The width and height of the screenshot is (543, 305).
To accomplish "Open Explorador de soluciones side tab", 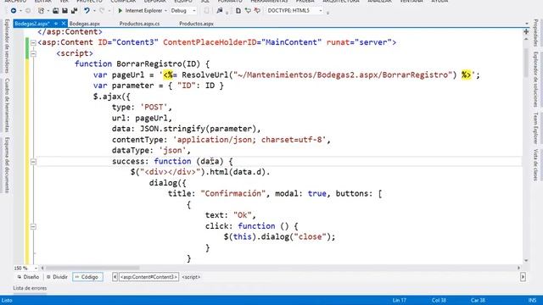I will coord(535,80).
